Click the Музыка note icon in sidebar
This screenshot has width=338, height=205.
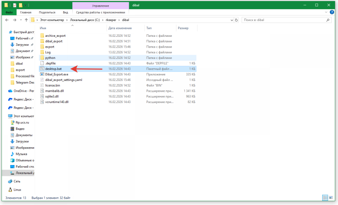coord(12,154)
